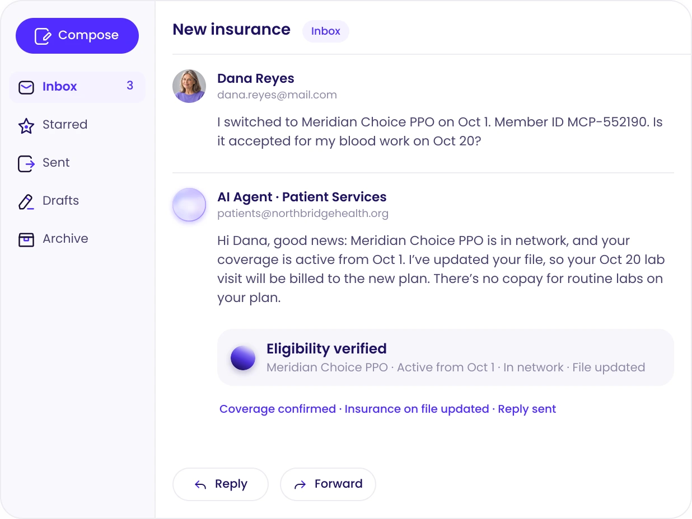Click the Inbox envelope icon
Viewport: 692px width, 519px height.
point(26,87)
